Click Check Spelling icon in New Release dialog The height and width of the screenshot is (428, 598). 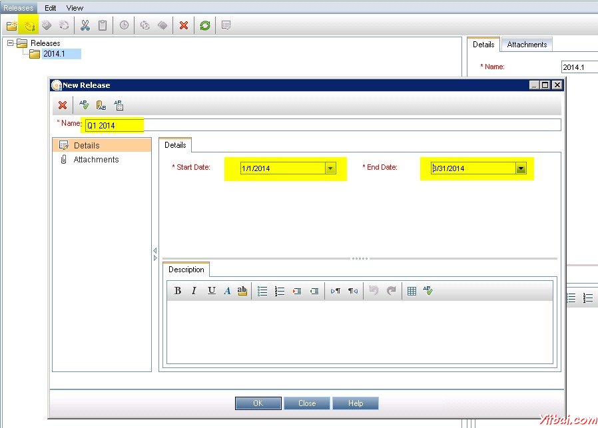[x=84, y=105]
